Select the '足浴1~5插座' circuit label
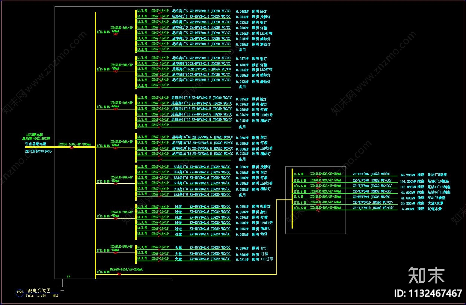 click(437, 175)
